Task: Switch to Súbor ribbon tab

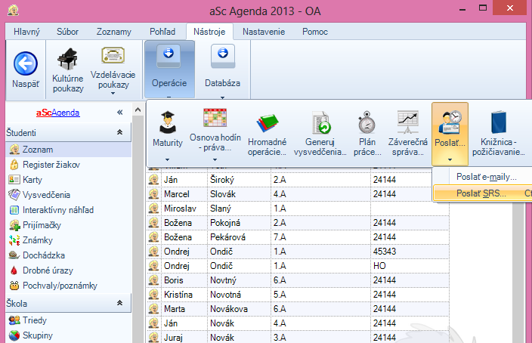Action: pos(67,32)
